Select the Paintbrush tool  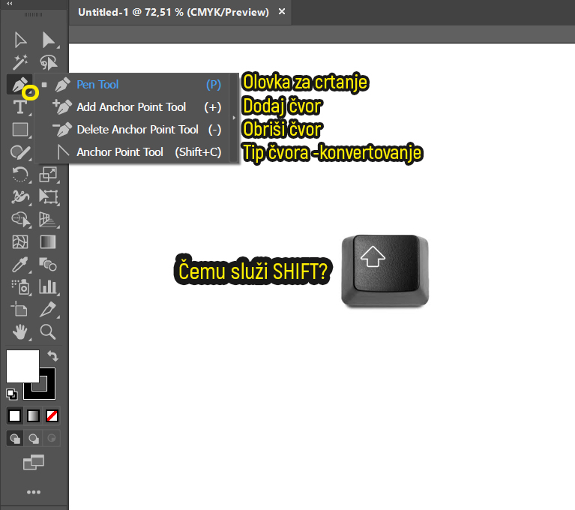coord(20,152)
